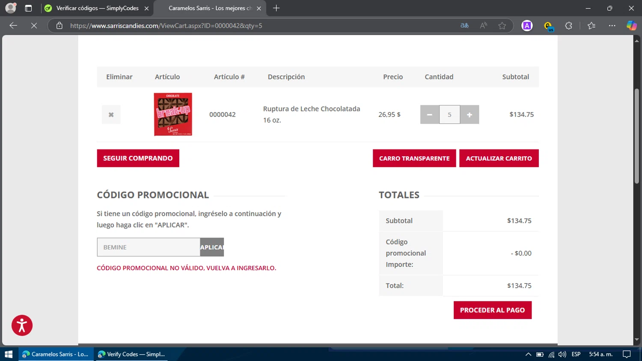
Task: Click the SEGUIR COMPRANDO button
Action: (138, 158)
